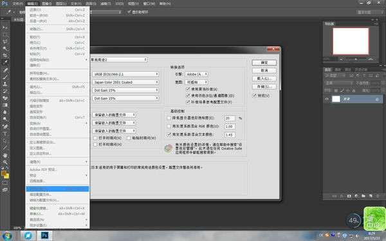The image size is (386, 241).
Task: Select the Gradient tool
Action: (5, 105)
